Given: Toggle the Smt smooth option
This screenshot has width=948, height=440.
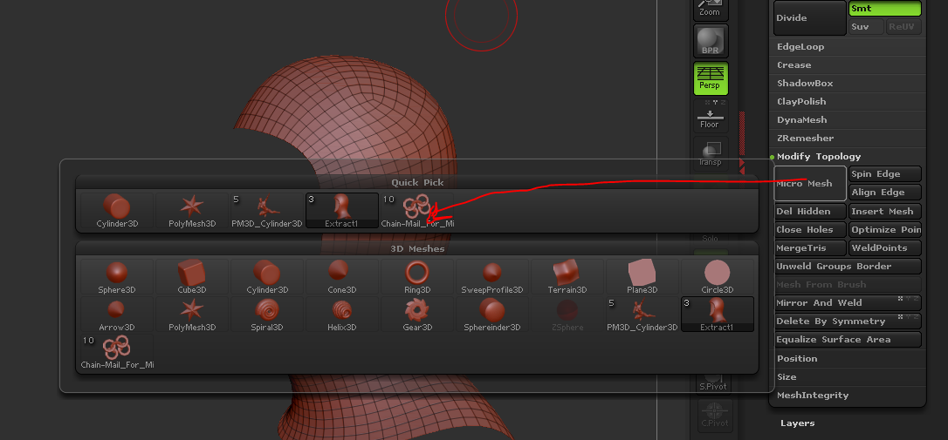Looking at the screenshot, I should (x=884, y=9).
